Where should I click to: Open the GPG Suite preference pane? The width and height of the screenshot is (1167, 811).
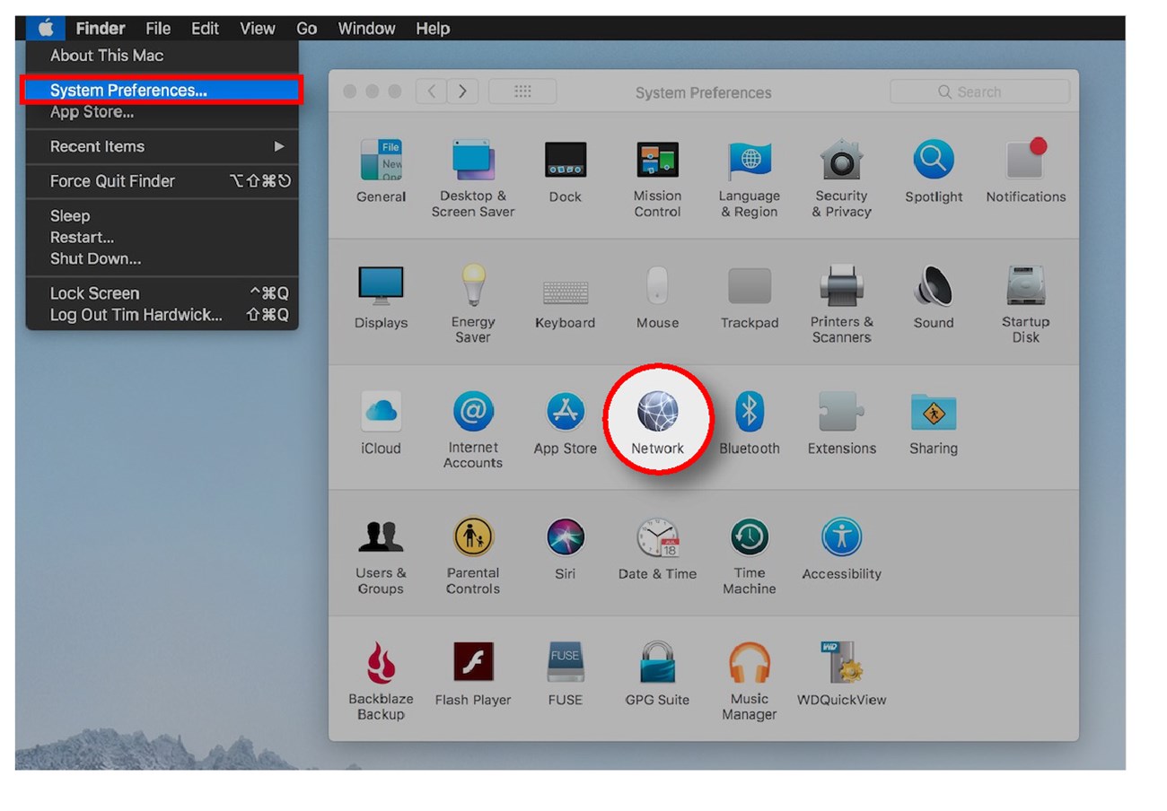657,675
